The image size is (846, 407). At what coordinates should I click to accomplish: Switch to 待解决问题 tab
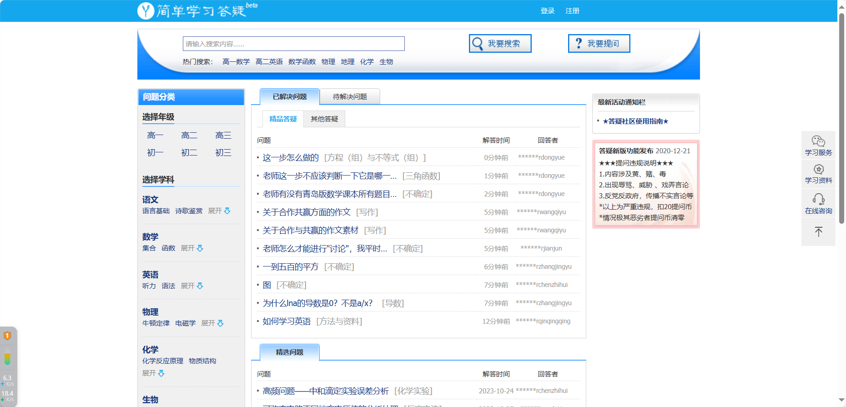350,96
